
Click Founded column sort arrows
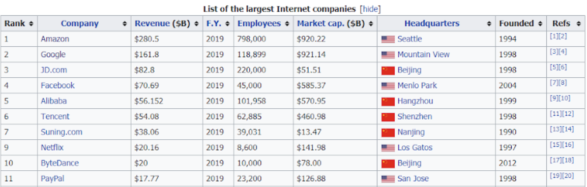coord(540,23)
